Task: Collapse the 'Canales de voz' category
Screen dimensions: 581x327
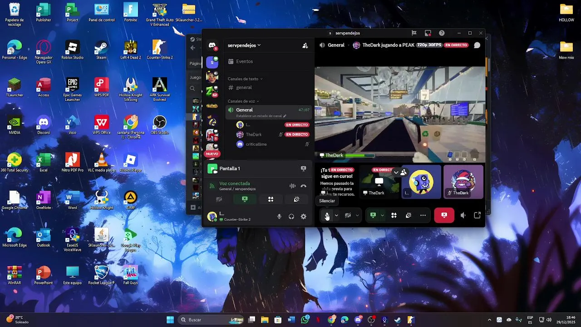Action: 243,101
